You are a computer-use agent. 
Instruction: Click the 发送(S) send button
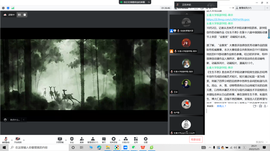[x=260, y=142]
